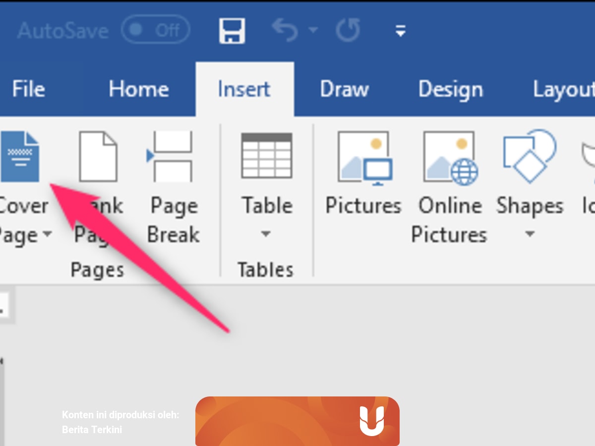Open the Quick Access Toolbar customize menu
Screen dimensions: 595x446
tap(400, 30)
